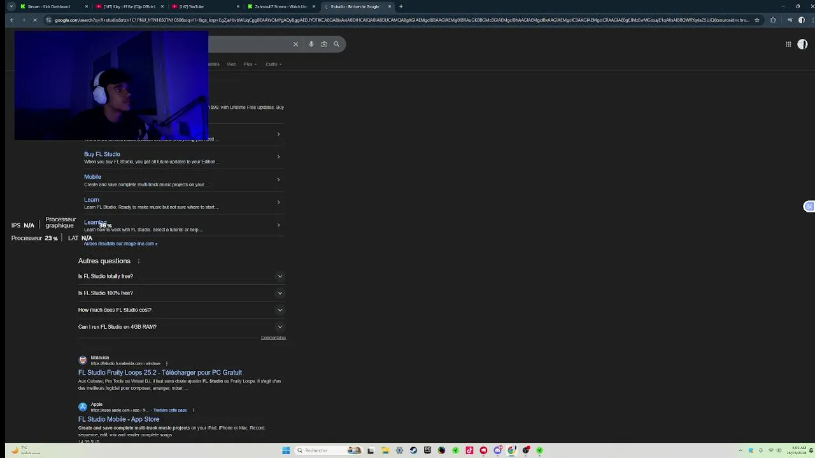Image resolution: width=815 pixels, height=458 pixels.
Task: Clear the Google search box text
Action: click(x=295, y=44)
